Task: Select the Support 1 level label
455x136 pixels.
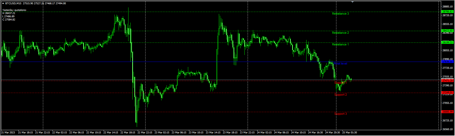Action: point(341,83)
